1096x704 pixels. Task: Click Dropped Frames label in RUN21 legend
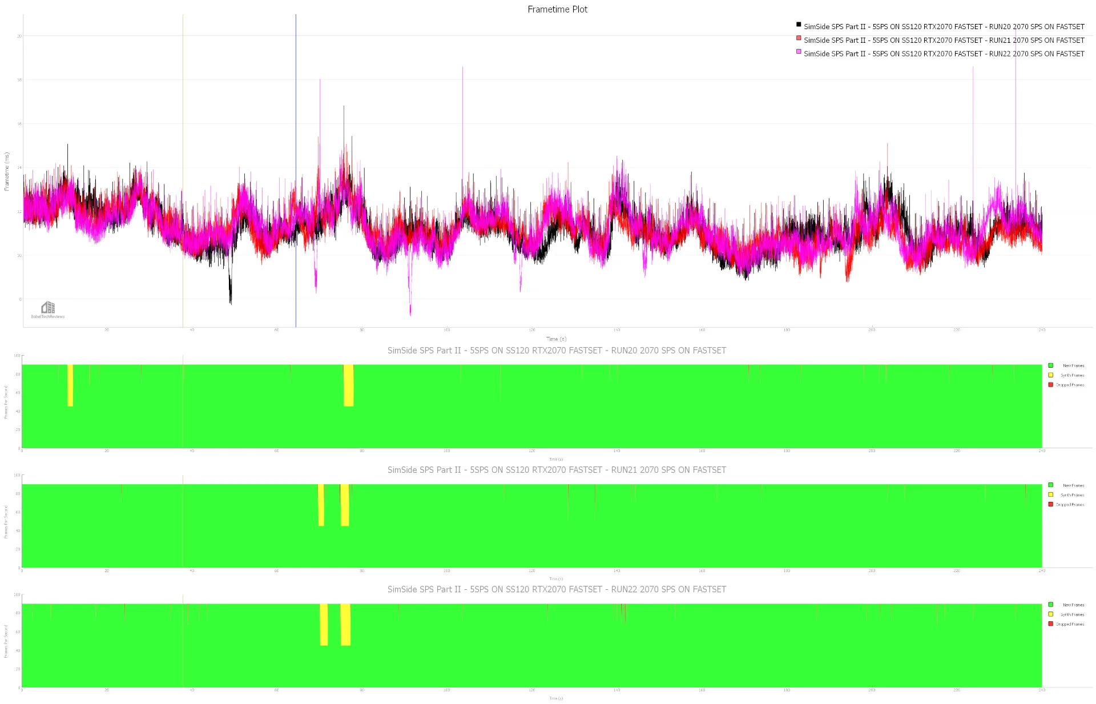click(1070, 505)
